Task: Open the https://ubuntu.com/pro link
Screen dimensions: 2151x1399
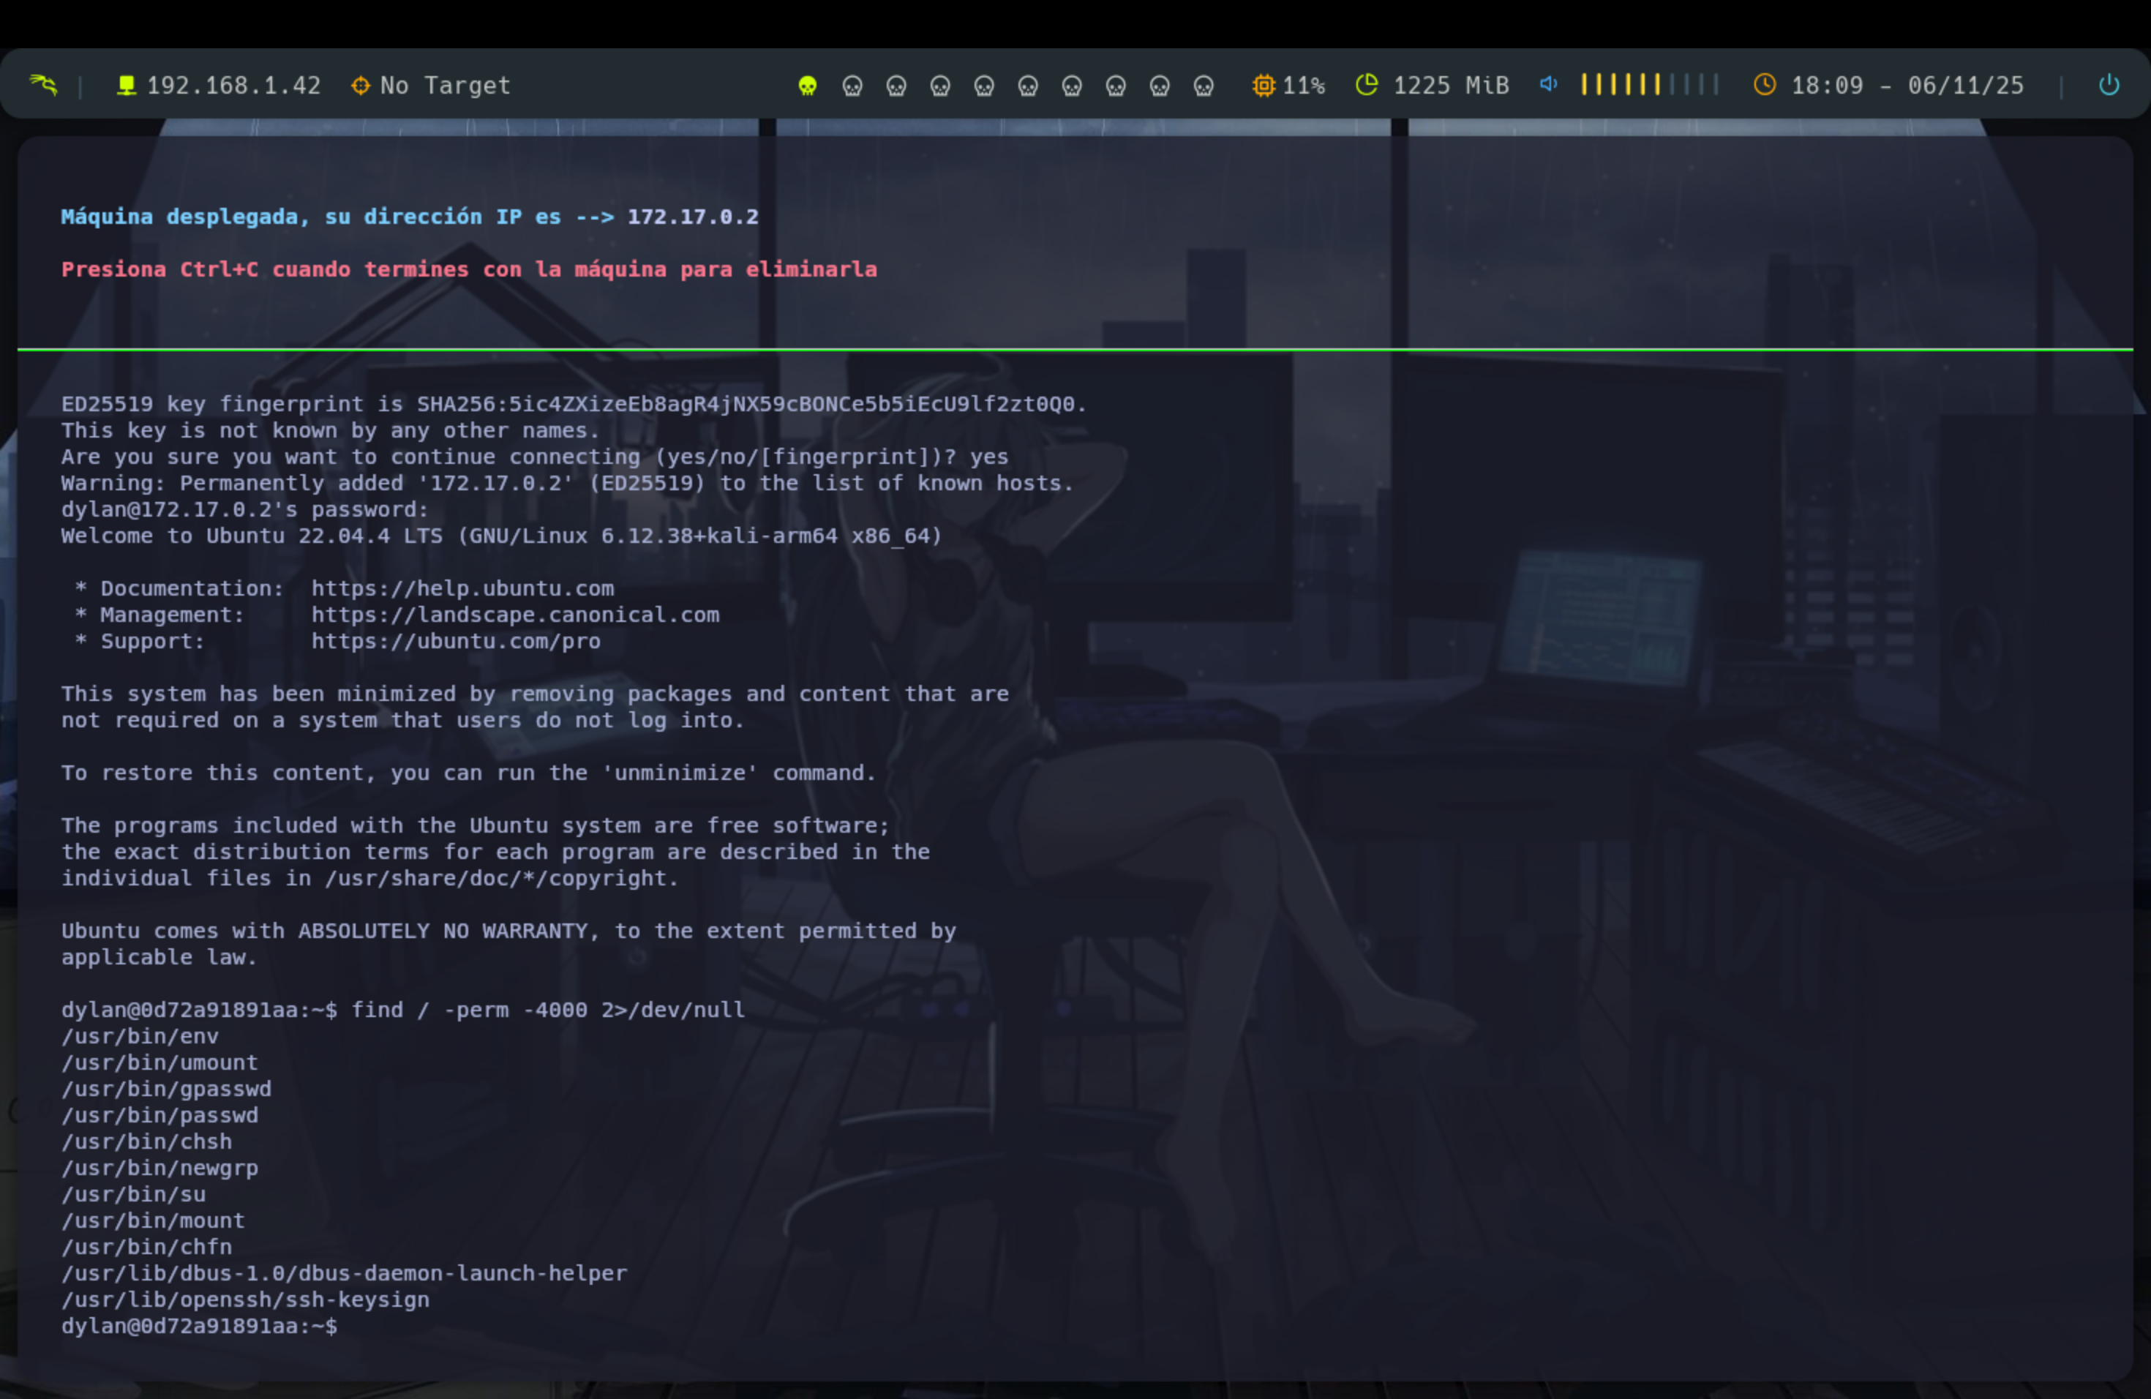Action: pos(456,641)
